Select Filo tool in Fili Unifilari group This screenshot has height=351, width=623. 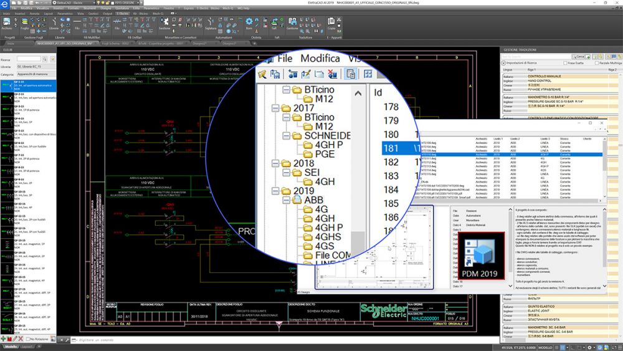(x=117, y=24)
